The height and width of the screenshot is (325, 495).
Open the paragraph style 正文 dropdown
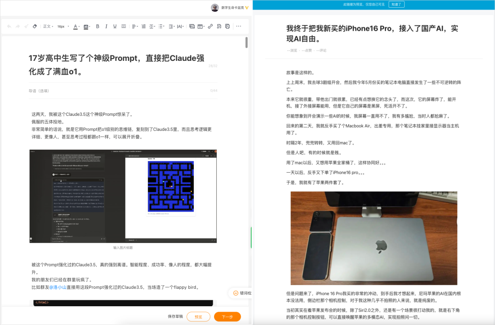48,27
